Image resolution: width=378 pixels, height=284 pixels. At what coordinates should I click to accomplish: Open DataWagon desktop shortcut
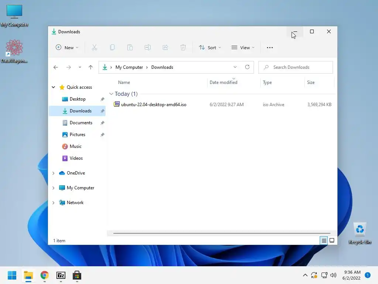pyautogui.click(x=14, y=51)
